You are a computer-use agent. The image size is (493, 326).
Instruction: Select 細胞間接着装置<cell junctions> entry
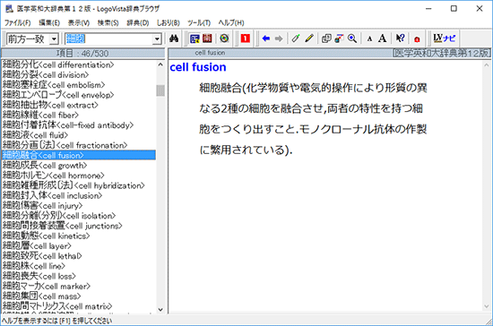(x=62, y=226)
